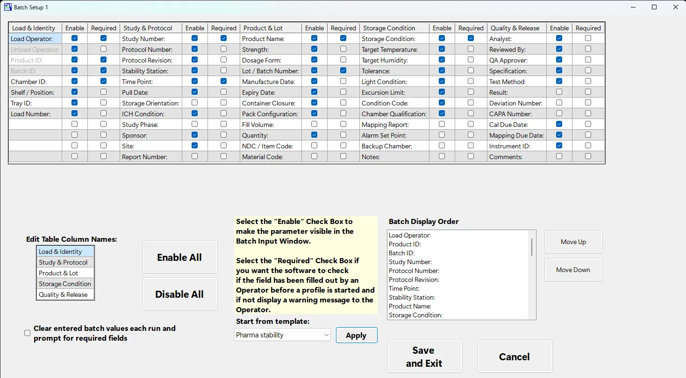Click the Deviation Number: label cell
Screen dimensions: 686x378
click(517, 103)
